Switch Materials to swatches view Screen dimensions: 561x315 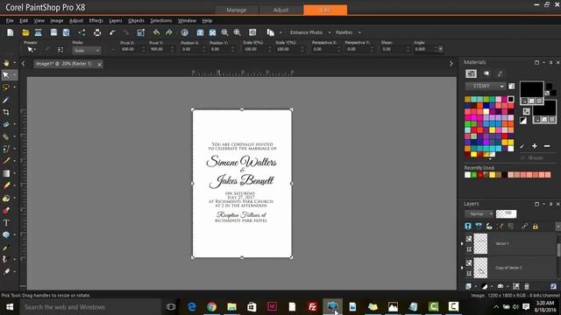472,73
